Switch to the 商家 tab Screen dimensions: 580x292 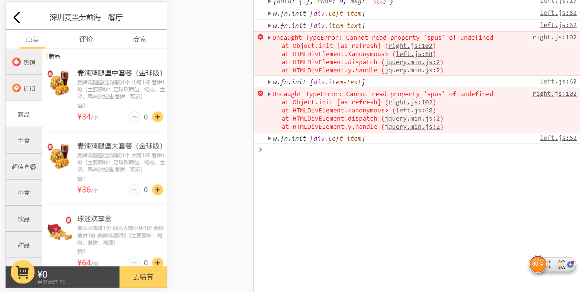[140, 39]
